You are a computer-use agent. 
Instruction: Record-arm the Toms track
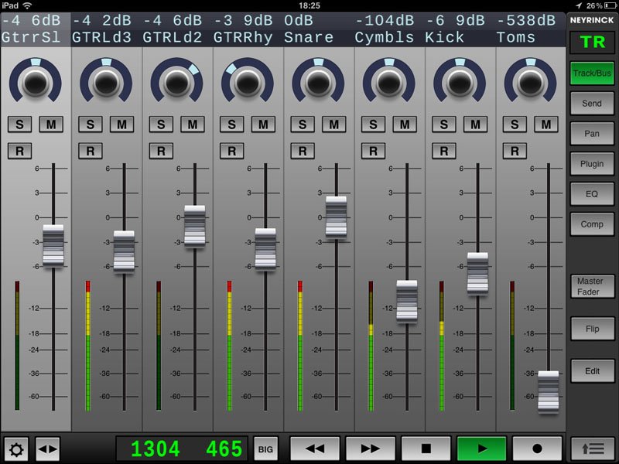[x=515, y=151]
